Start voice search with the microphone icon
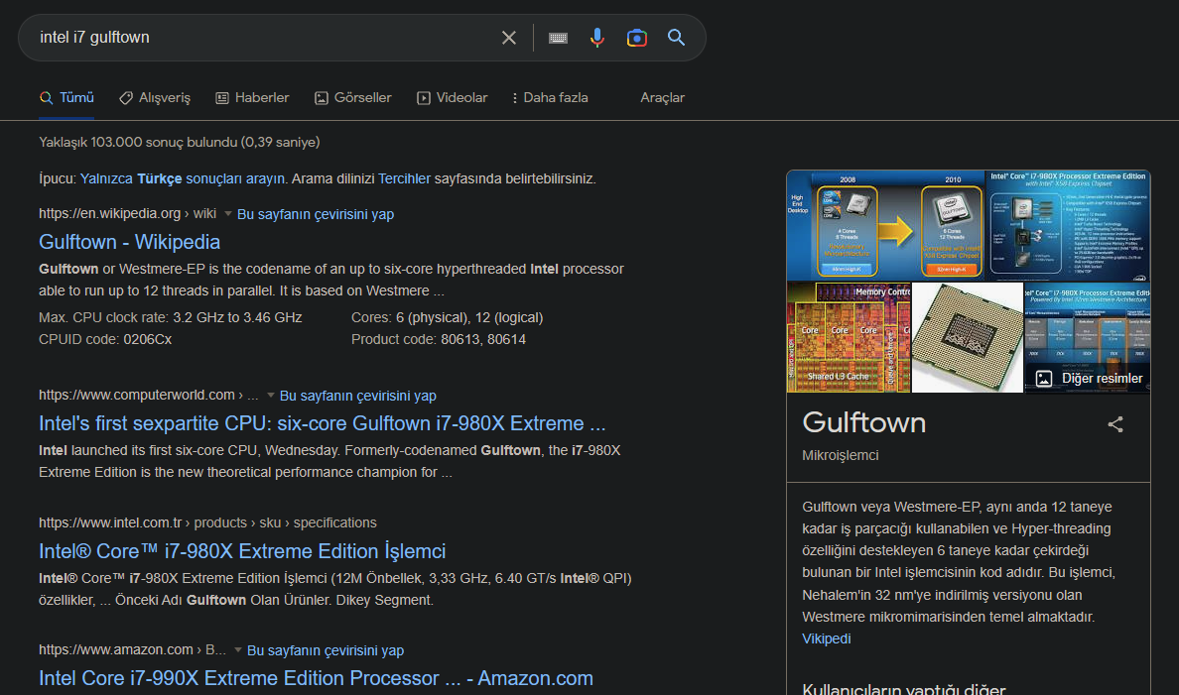Image resolution: width=1179 pixels, height=695 pixels. [597, 38]
